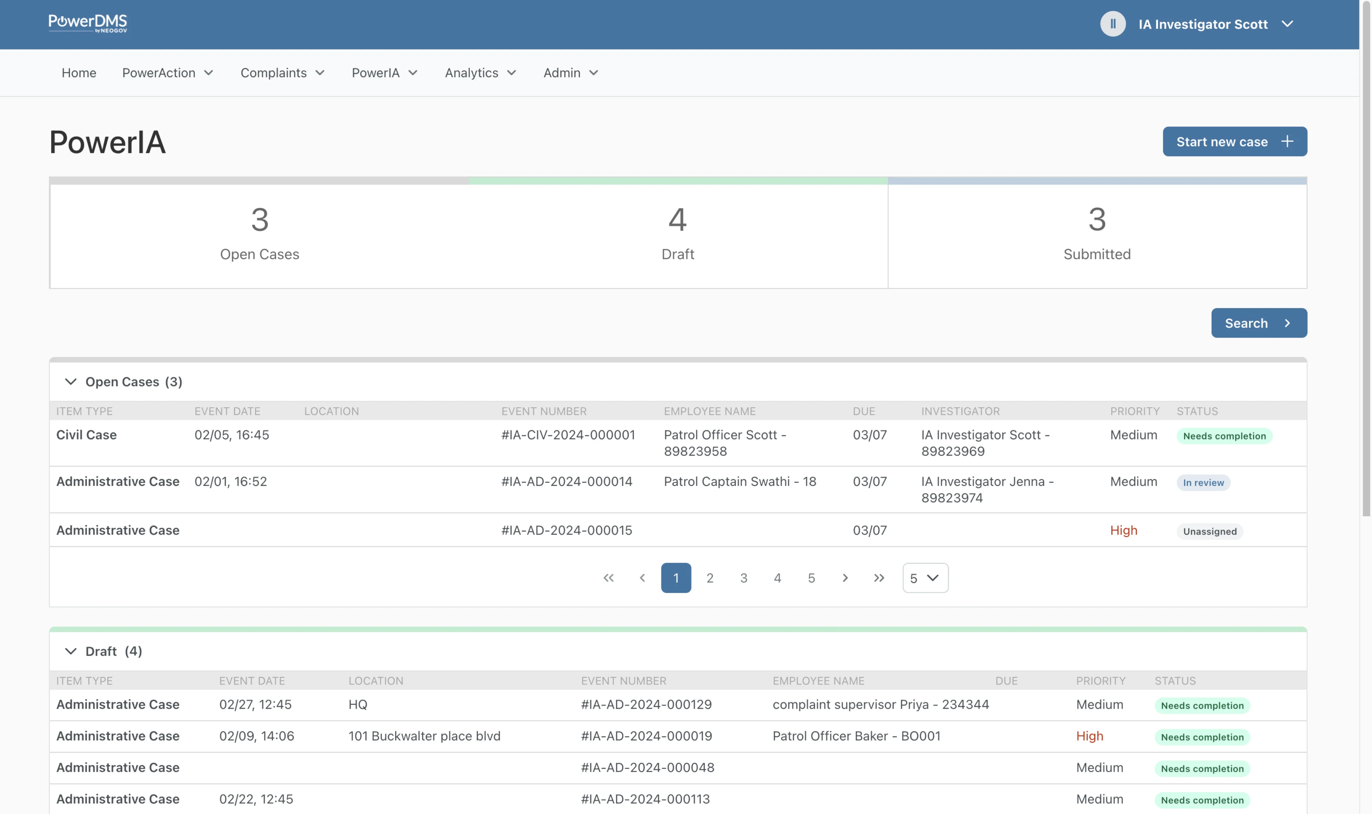Click Patrol Captain Swathi - 18
The image size is (1372, 814).
pyautogui.click(x=740, y=481)
